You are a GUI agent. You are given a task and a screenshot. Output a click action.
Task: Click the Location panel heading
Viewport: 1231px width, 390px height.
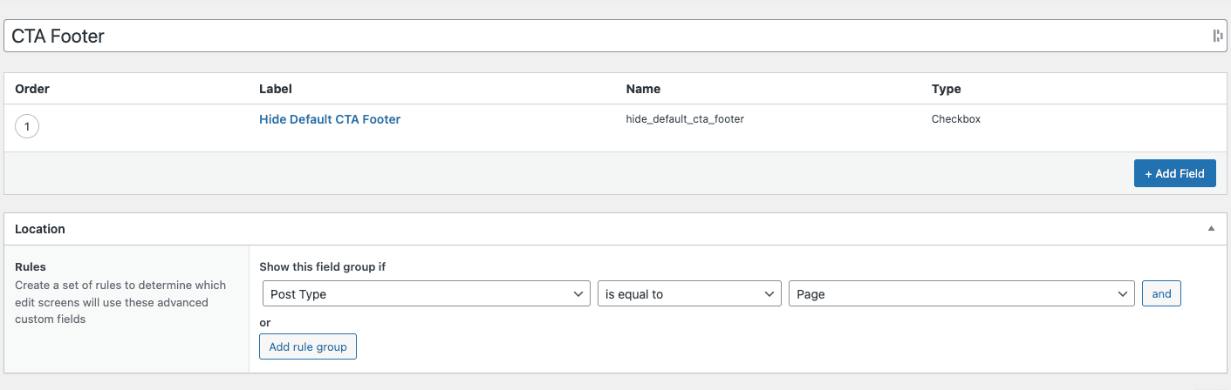(x=40, y=229)
